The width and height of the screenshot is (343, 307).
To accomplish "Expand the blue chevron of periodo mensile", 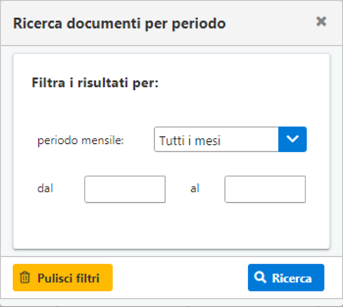I will [x=292, y=139].
